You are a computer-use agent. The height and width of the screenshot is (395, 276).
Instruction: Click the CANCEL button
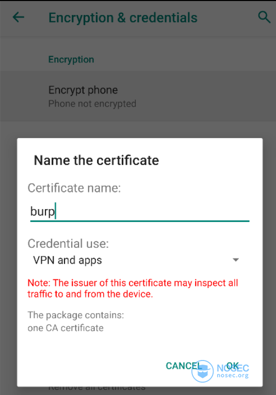pos(184,366)
